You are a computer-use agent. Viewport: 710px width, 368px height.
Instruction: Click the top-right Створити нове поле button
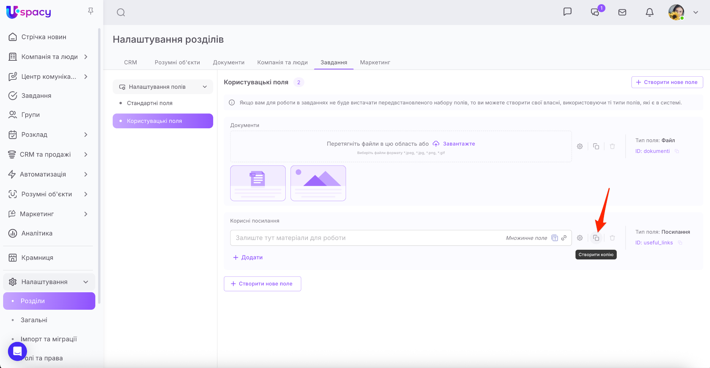point(667,82)
